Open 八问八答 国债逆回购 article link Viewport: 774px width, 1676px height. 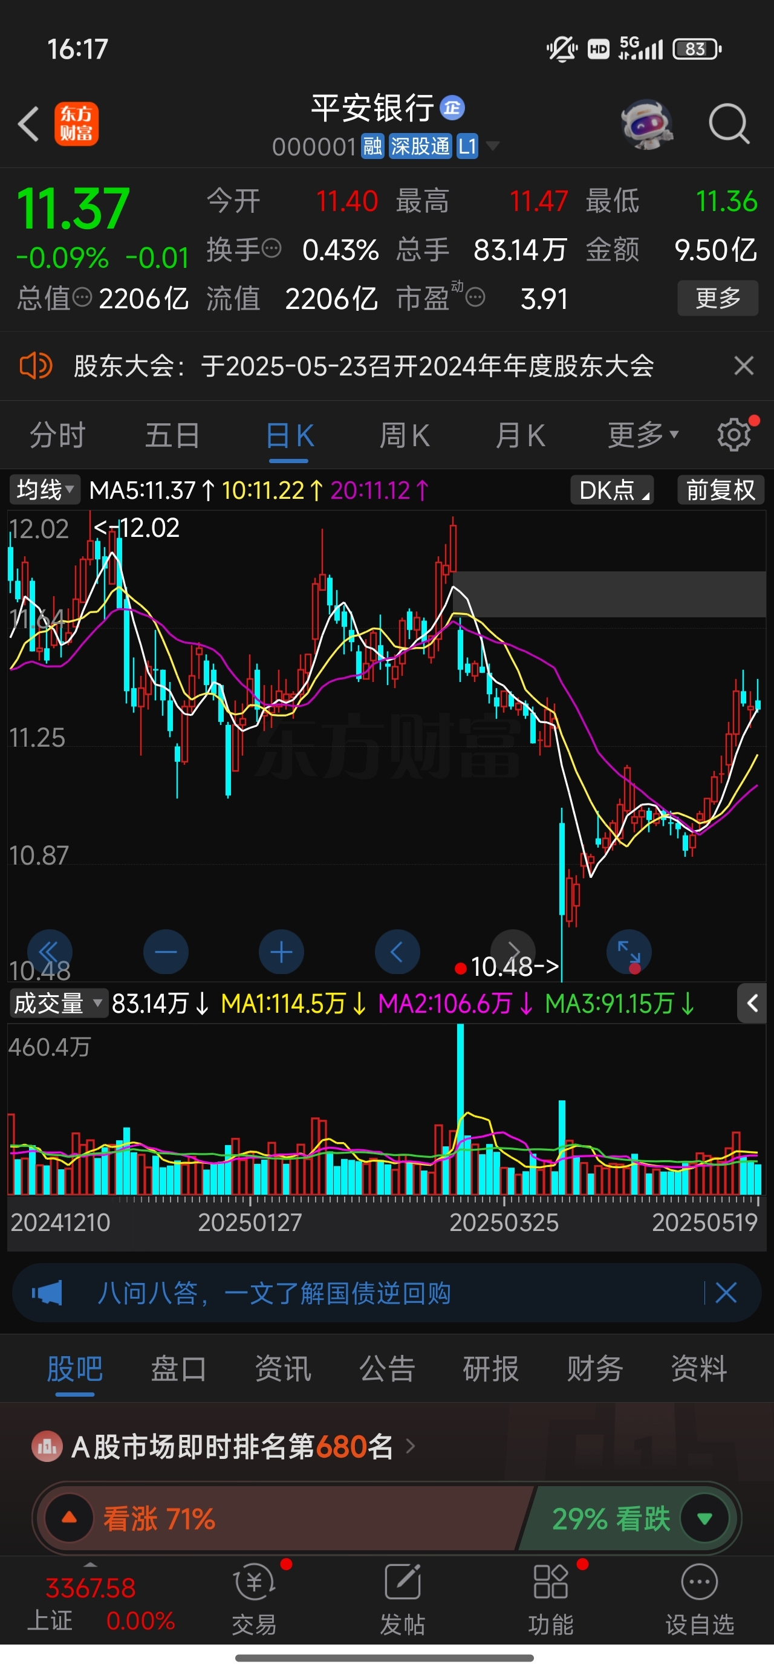coord(274,1293)
